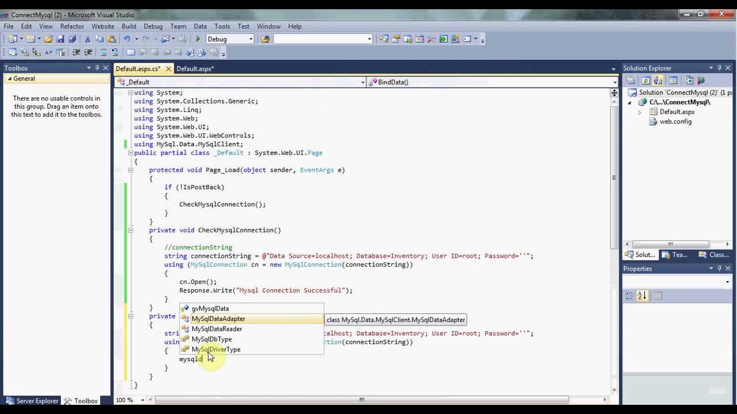The height and width of the screenshot is (414, 737).
Task: Switch to the Default.aspx.cs* tab
Action: [138, 69]
